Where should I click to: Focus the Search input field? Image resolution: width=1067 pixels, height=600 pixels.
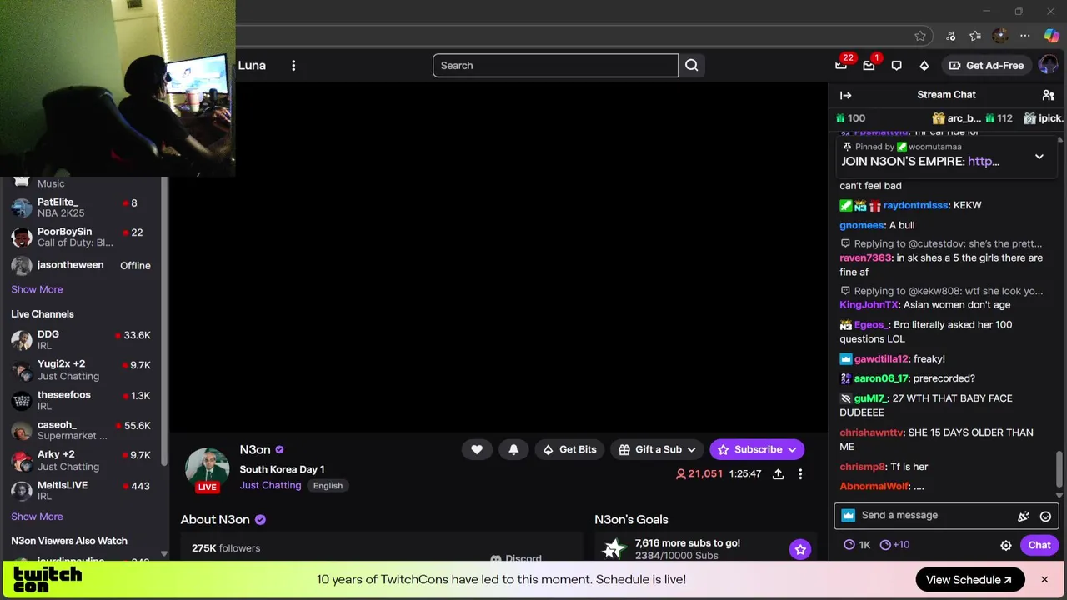pos(555,66)
